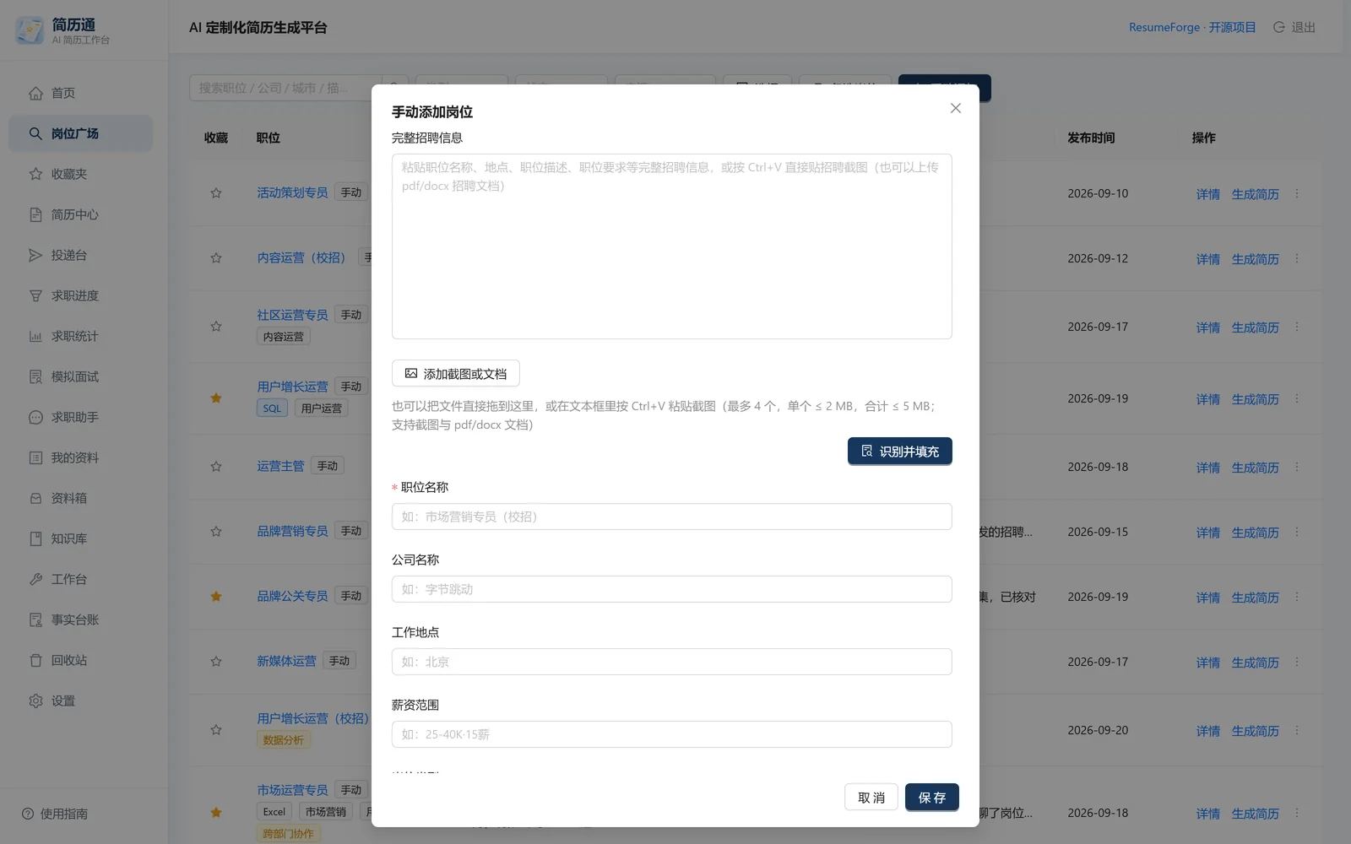Open 首页 in the sidebar
The image size is (1351, 844).
81,93
